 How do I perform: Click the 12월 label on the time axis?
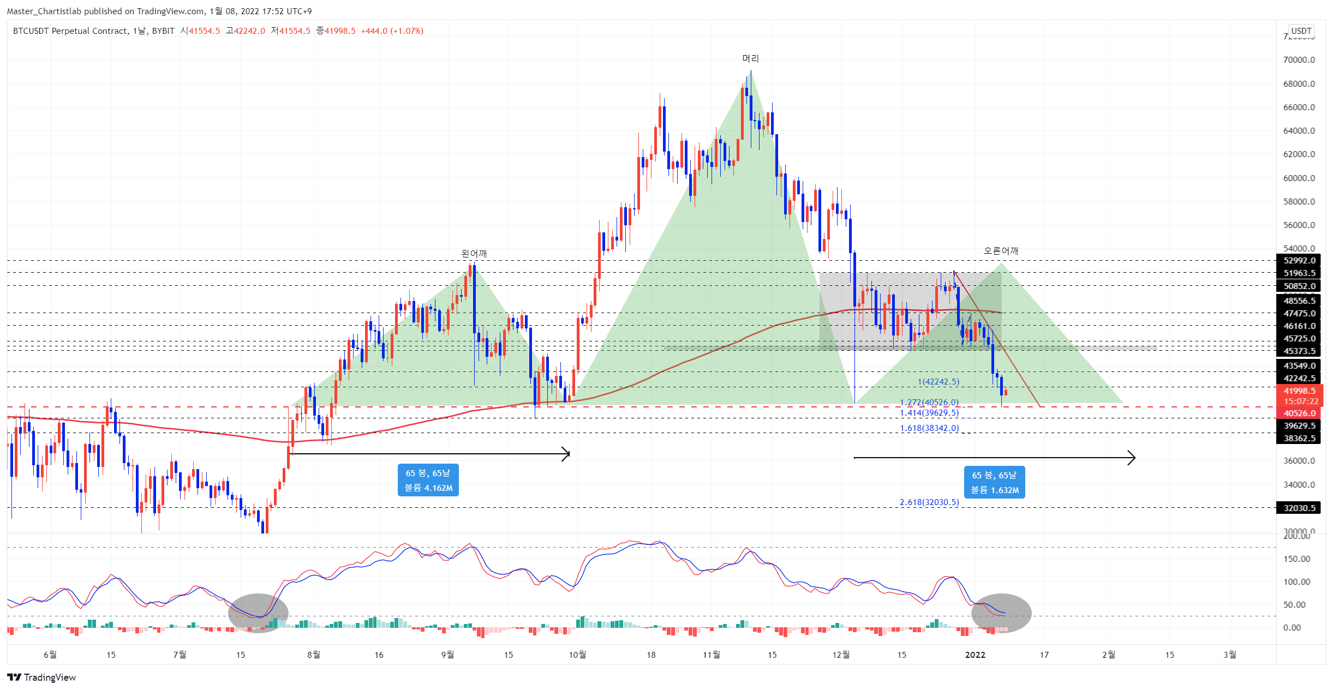[x=841, y=655]
